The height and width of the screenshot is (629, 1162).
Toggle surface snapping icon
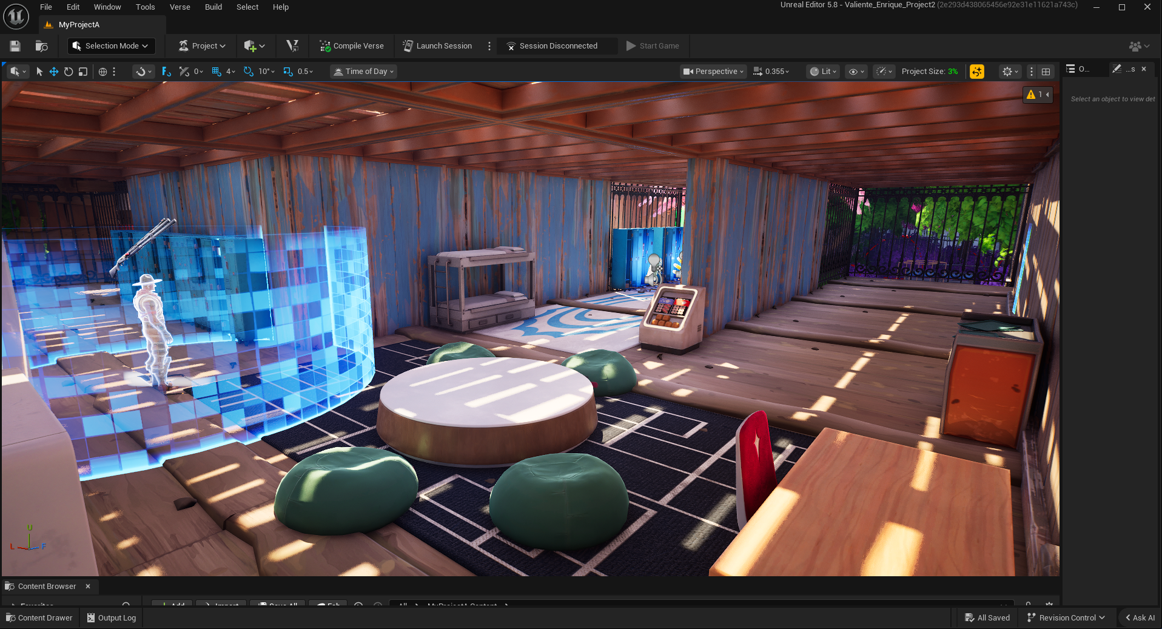pyautogui.click(x=166, y=72)
